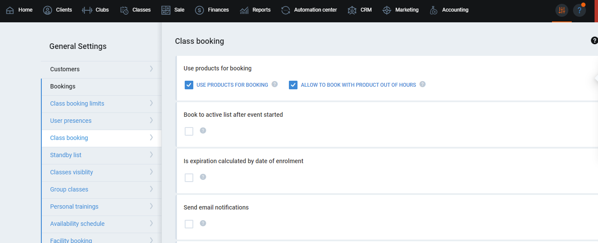The height and width of the screenshot is (243, 598).
Task: Click help icon next to Use Products For Booking
Action: (x=275, y=85)
